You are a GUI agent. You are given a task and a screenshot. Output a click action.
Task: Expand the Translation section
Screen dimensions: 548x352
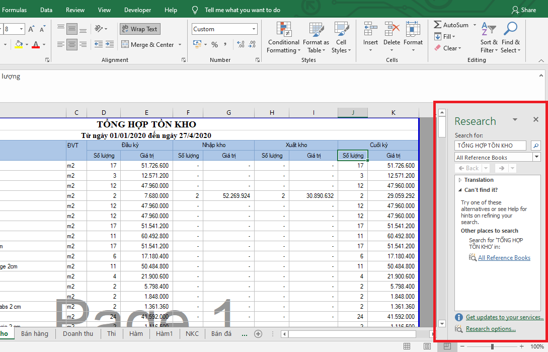tap(460, 180)
